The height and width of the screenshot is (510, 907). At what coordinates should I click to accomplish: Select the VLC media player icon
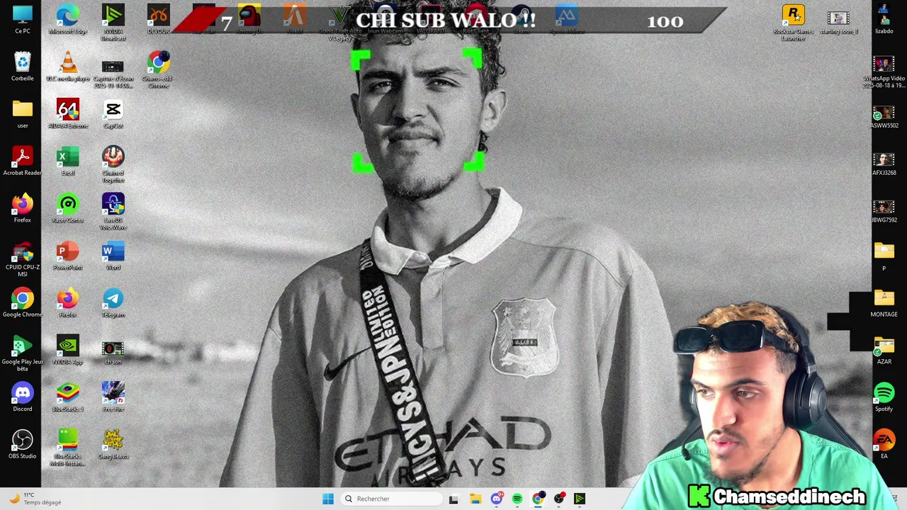[x=68, y=67]
